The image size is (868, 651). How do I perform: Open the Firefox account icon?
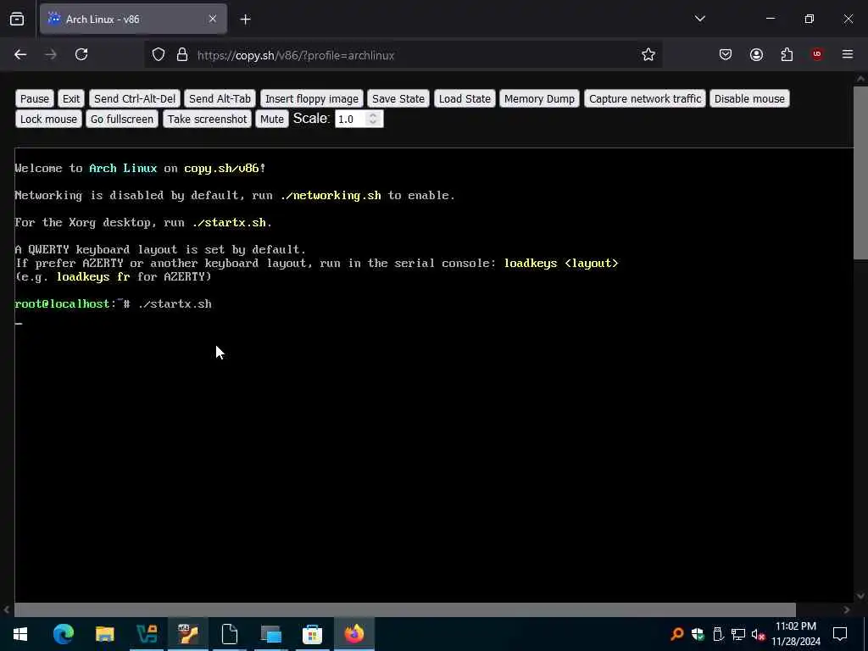tap(756, 54)
